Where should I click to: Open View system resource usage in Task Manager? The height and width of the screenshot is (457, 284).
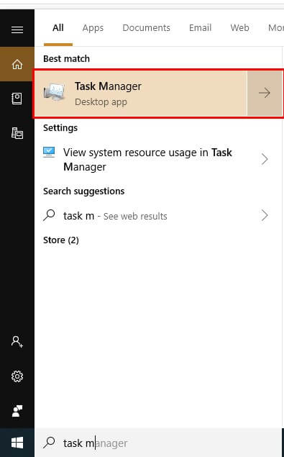coord(159,160)
